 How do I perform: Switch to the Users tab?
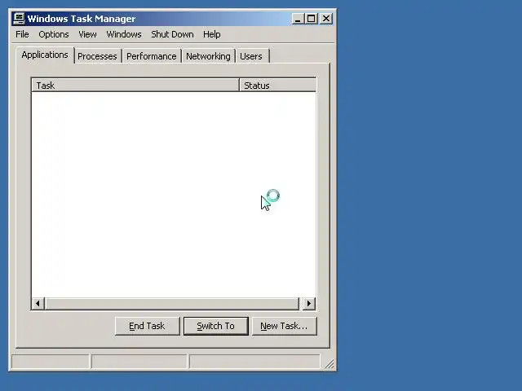pos(251,56)
